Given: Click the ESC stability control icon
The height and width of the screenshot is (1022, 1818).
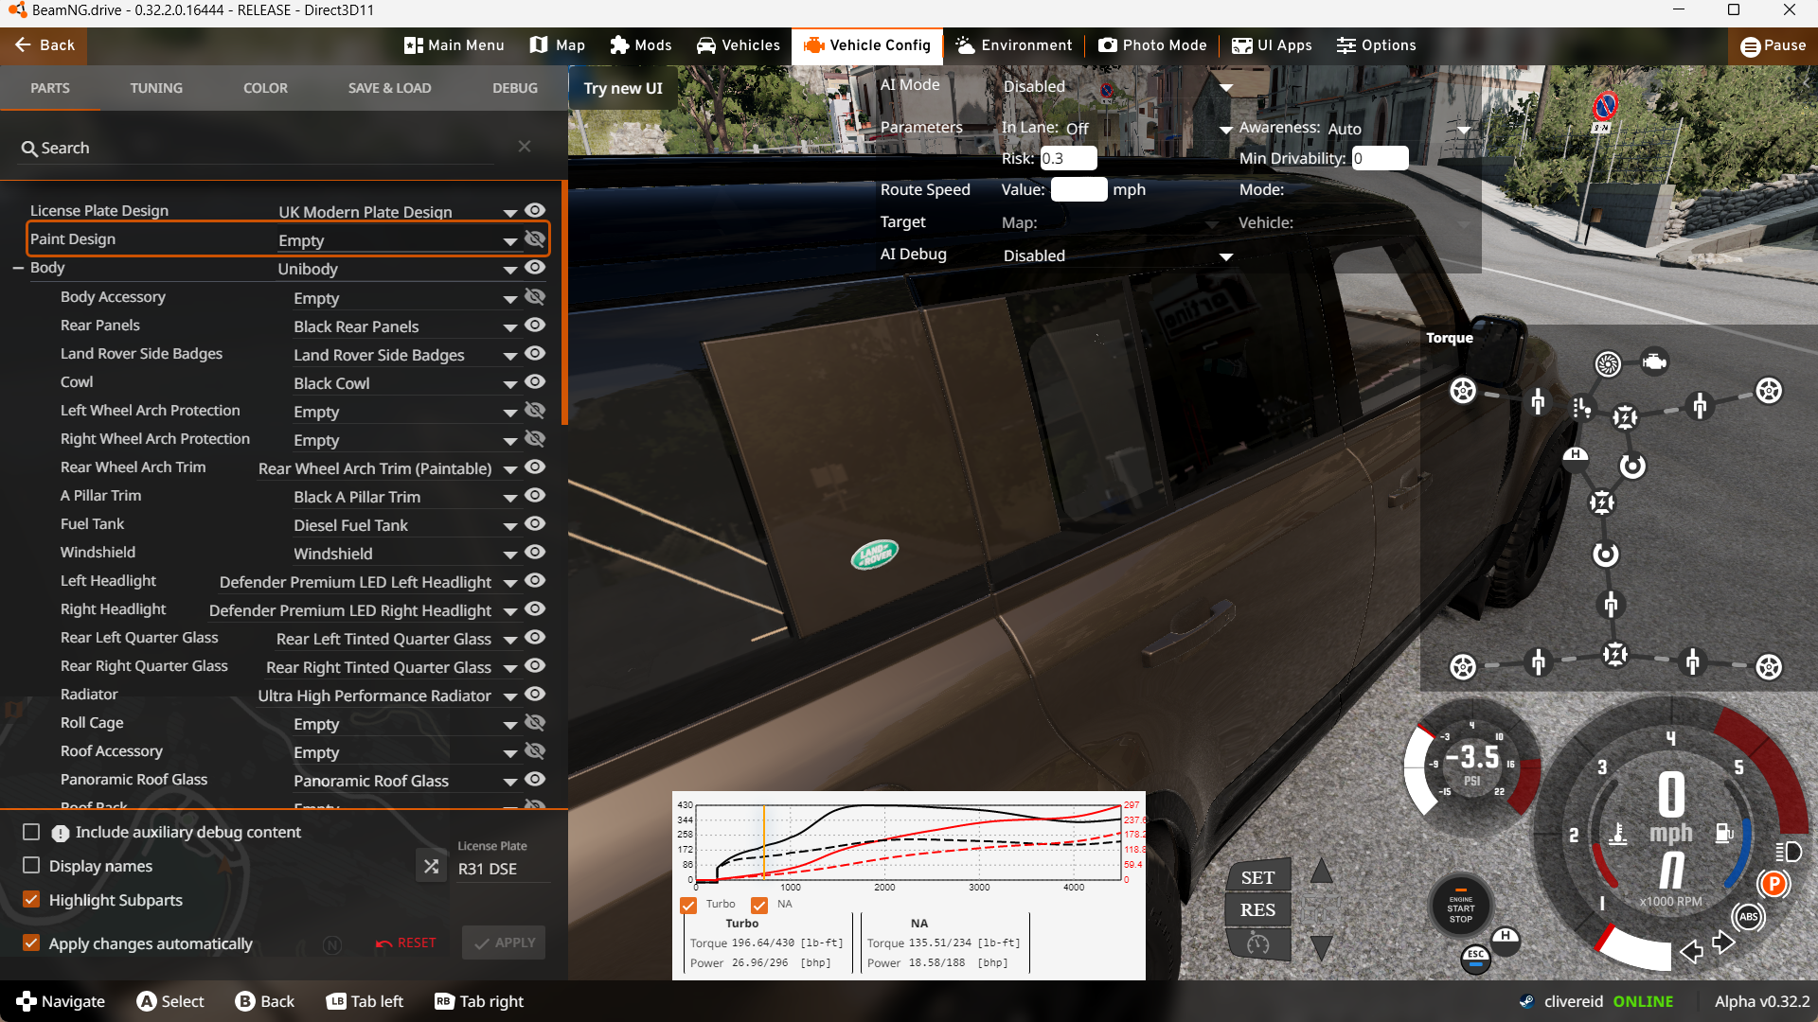Looking at the screenshot, I should point(1475,958).
